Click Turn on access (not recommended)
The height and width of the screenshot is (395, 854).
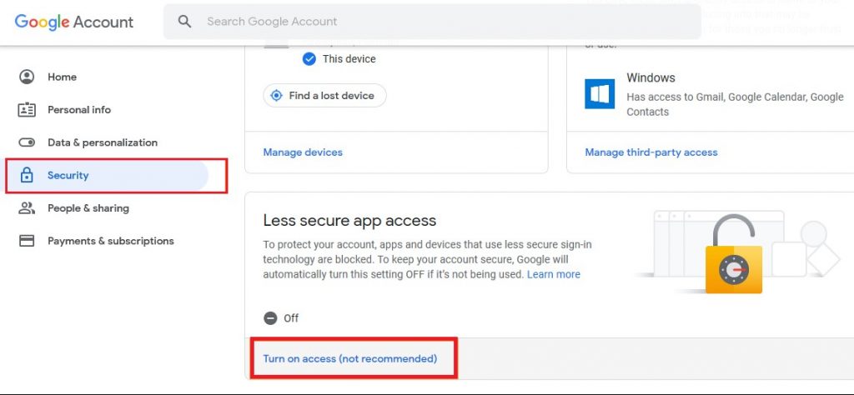coord(349,358)
